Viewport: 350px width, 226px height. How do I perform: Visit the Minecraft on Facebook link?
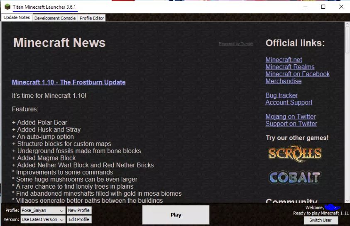tap(297, 74)
